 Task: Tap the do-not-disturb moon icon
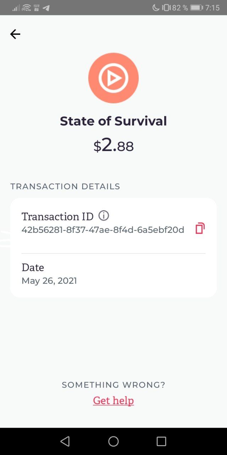click(x=156, y=7)
